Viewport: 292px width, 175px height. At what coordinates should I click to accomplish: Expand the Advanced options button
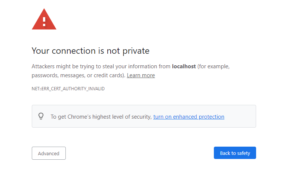(x=49, y=153)
